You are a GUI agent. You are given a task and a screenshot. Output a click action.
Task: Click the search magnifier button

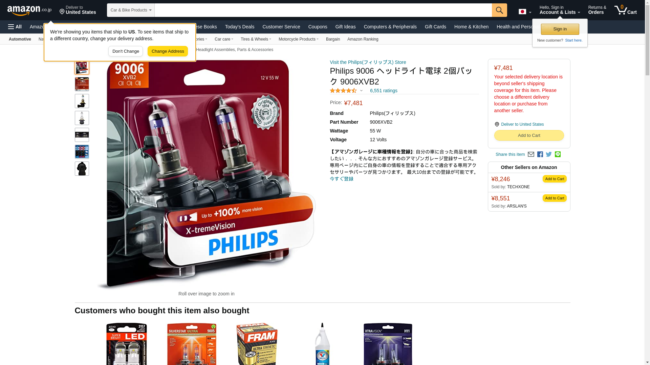coord(499,10)
